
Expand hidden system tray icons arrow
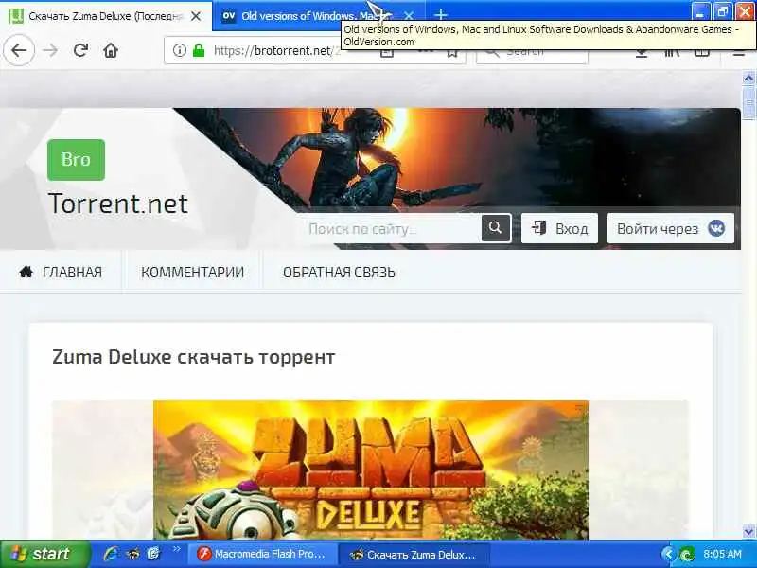668,554
